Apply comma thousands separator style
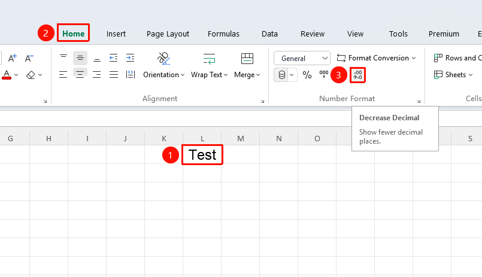 [324, 75]
